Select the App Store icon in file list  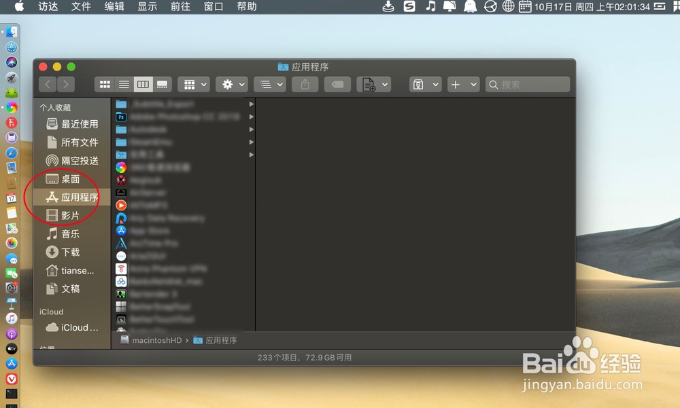tap(121, 230)
